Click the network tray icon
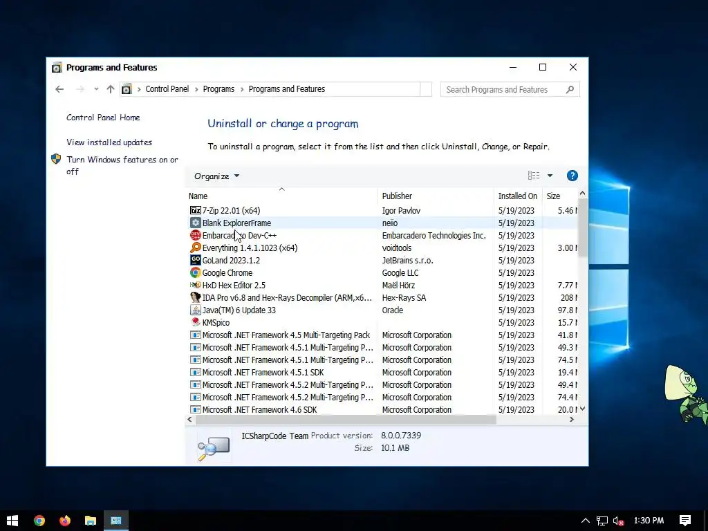This screenshot has width=708, height=531. (x=602, y=521)
